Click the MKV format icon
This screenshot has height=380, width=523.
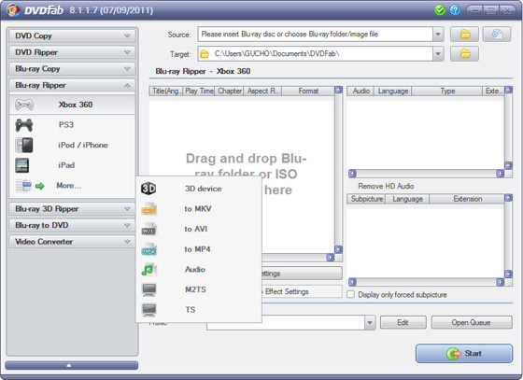[148, 209]
